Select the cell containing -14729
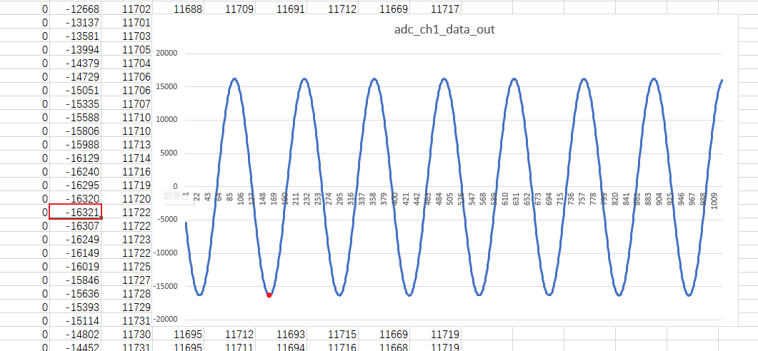The width and height of the screenshot is (758, 351). [76, 77]
